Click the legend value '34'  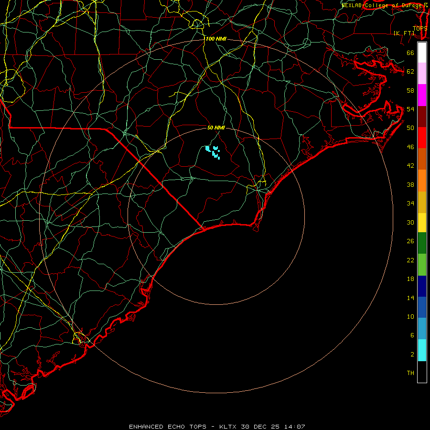click(x=410, y=204)
